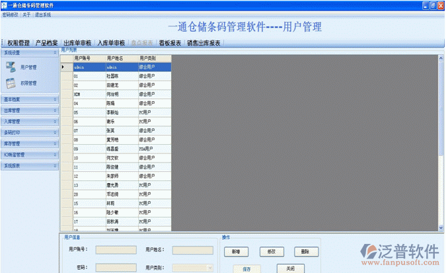Click the app icon in title bar
The width and height of the screenshot is (446, 273).
(5, 5)
